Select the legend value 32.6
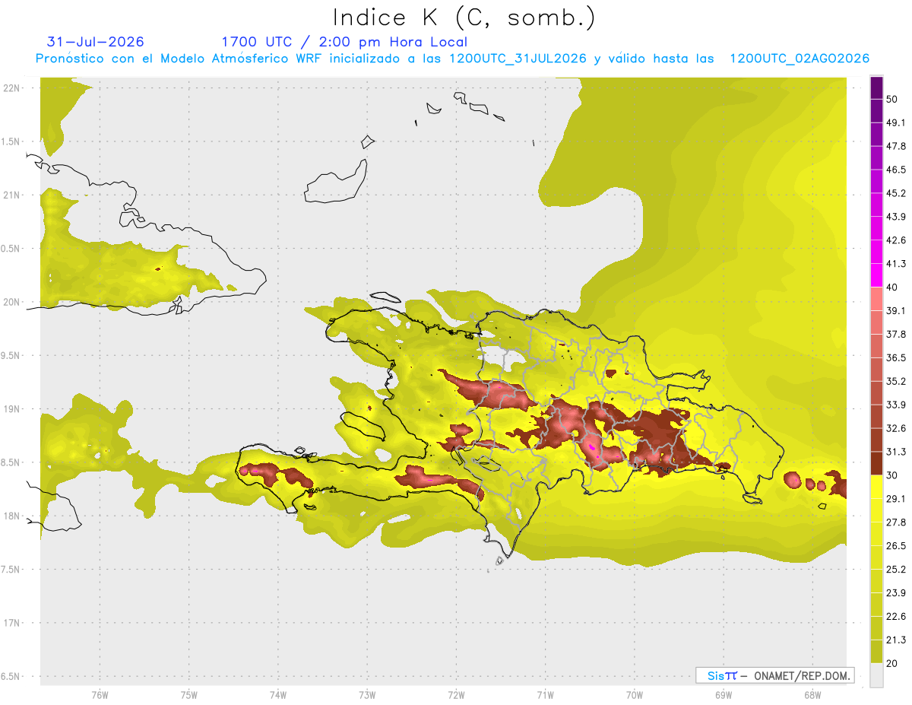Viewport: 912px width, 705px height. coord(896,428)
